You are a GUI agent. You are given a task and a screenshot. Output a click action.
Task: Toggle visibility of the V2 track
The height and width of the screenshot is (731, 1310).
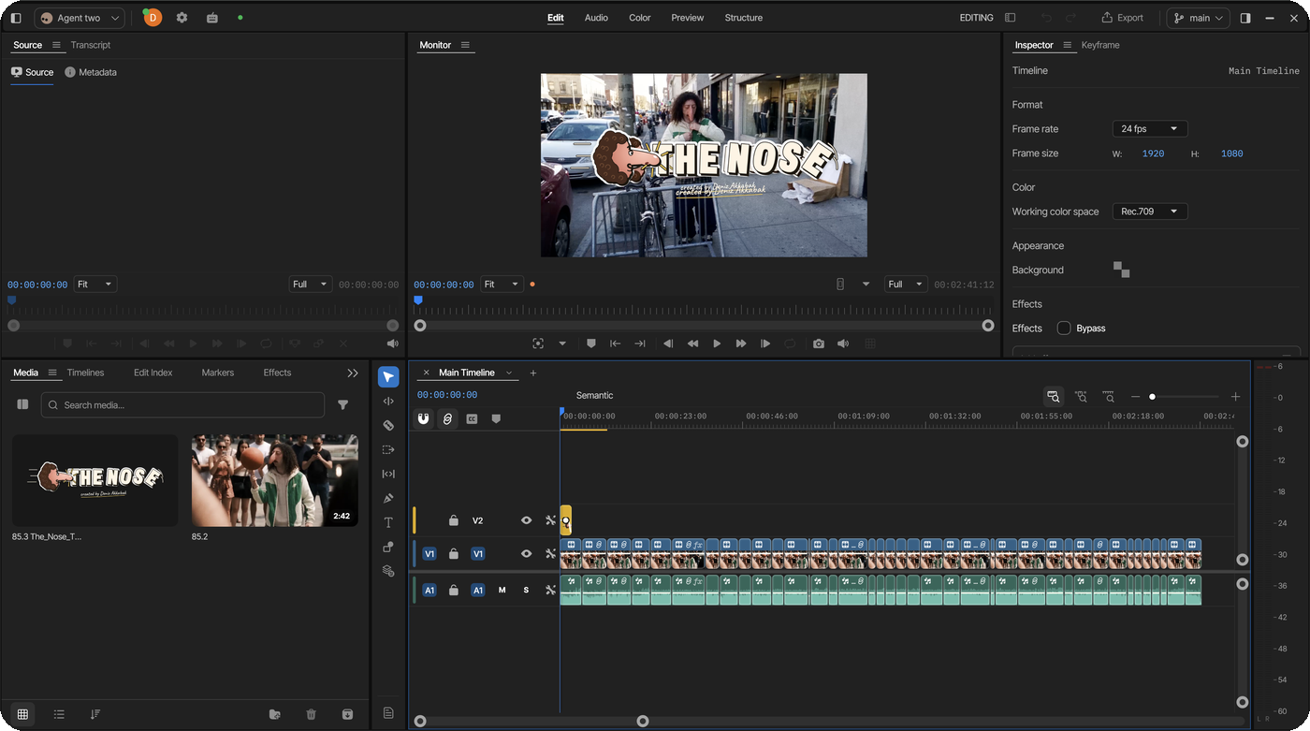coord(526,520)
